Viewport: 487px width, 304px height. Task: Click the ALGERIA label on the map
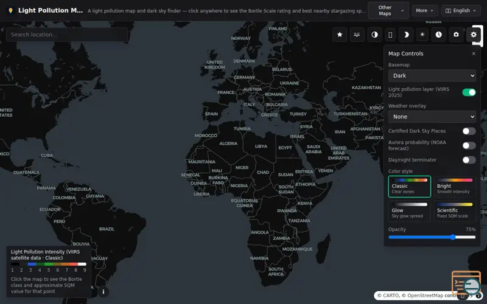(228, 143)
